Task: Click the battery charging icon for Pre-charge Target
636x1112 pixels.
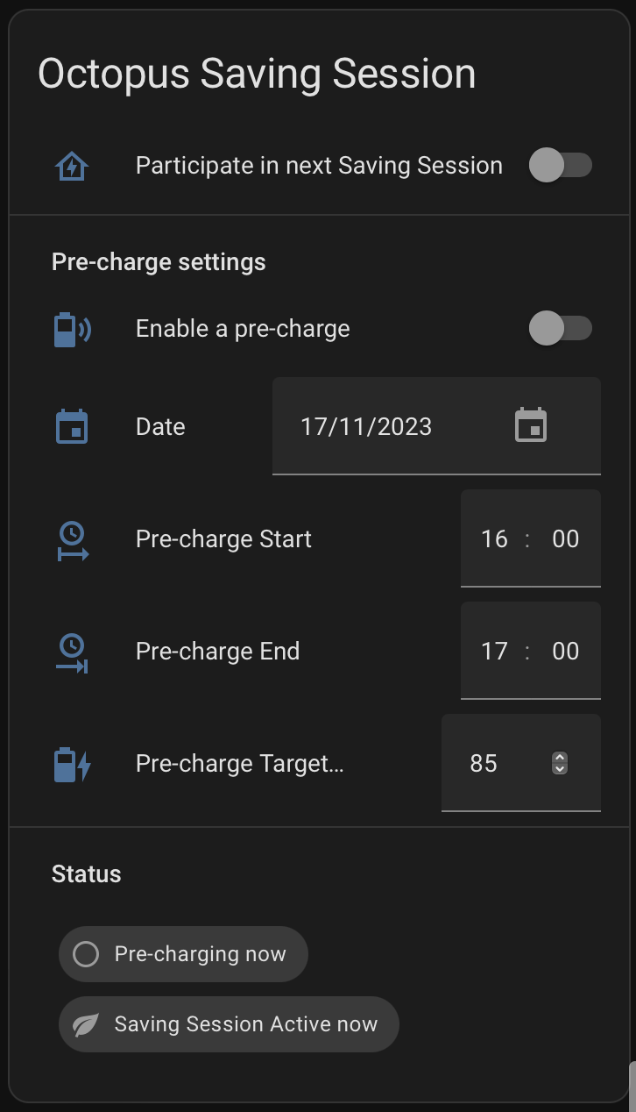Action: pyautogui.click(x=72, y=764)
